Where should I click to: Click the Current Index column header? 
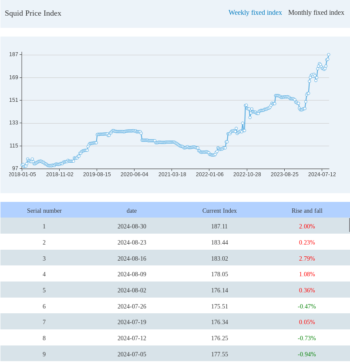(219, 211)
